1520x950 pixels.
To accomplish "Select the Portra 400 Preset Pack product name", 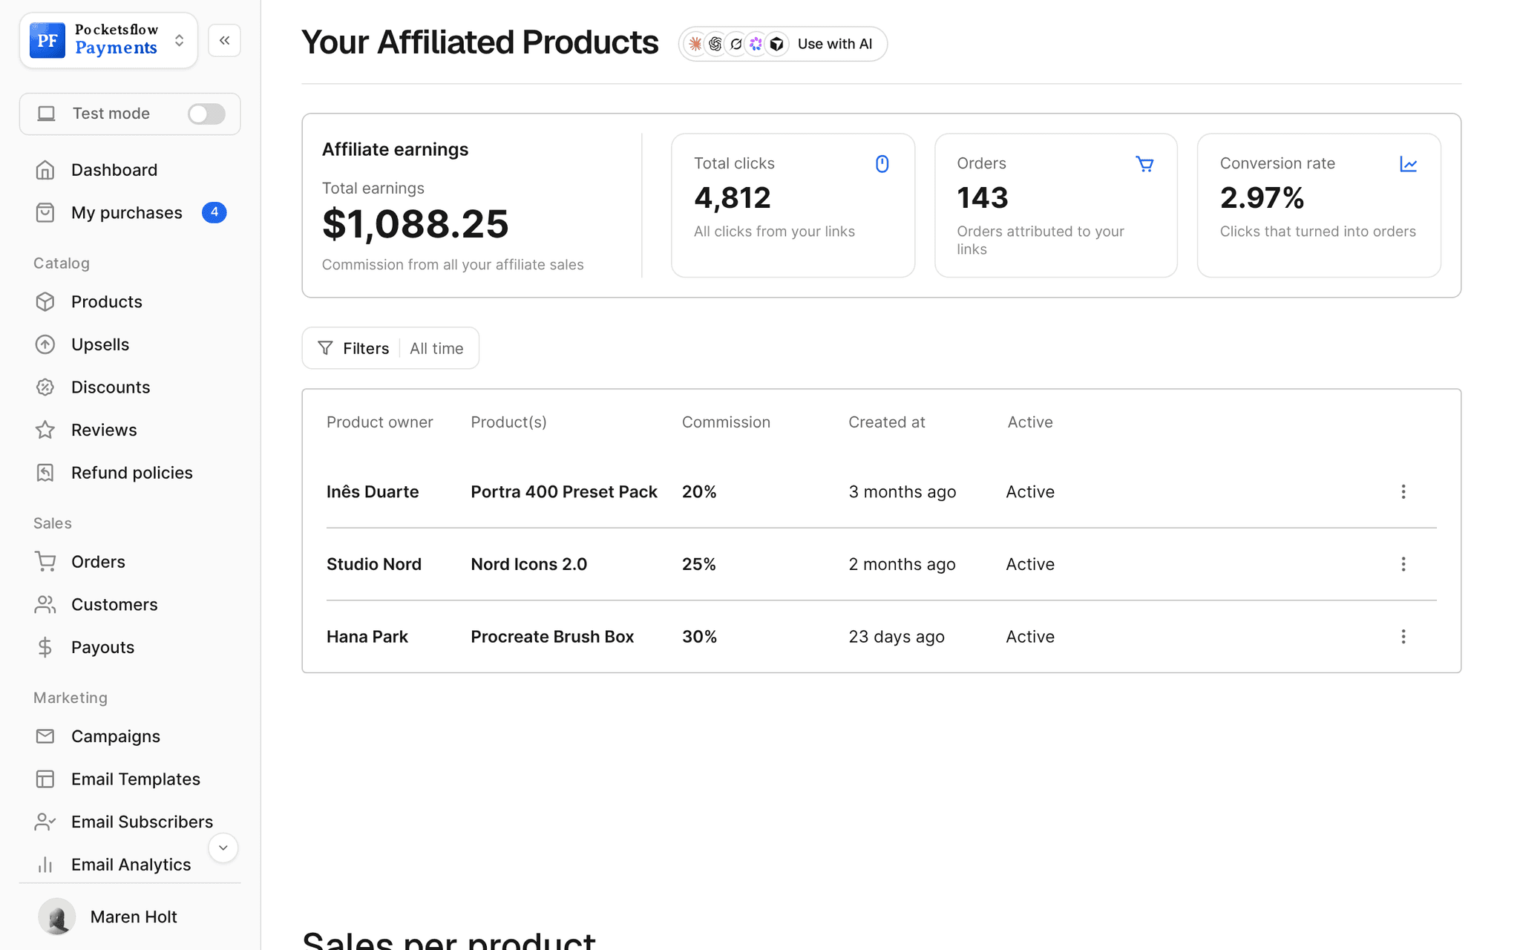I will coord(564,492).
